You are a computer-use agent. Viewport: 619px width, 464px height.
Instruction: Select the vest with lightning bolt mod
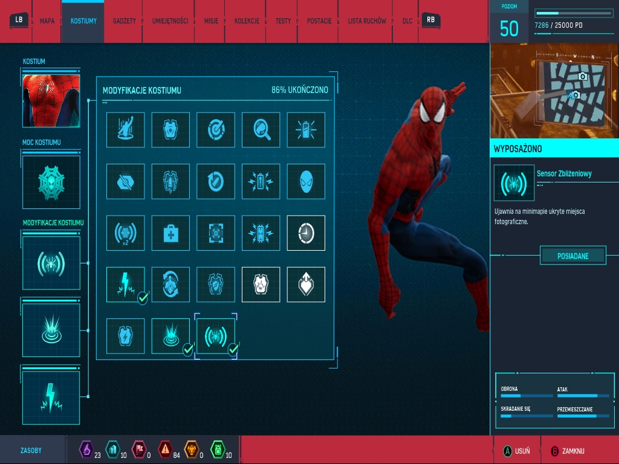coord(126,336)
